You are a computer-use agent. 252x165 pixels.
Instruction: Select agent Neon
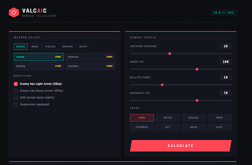pyautogui.click(x=193, y=127)
